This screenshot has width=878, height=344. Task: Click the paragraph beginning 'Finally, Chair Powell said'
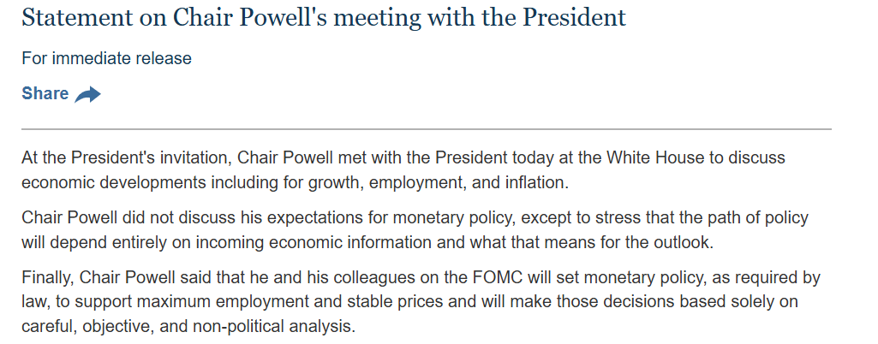pyautogui.click(x=421, y=301)
